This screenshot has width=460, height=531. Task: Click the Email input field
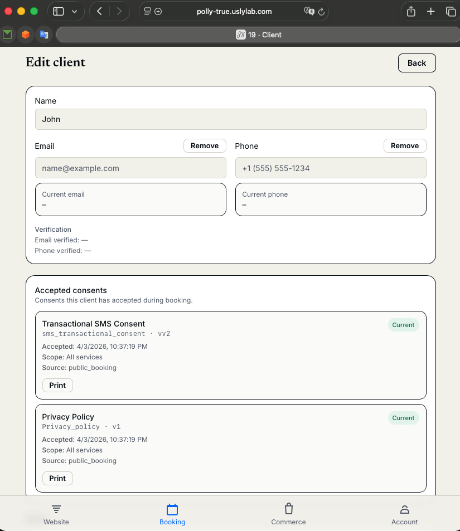tap(130, 168)
